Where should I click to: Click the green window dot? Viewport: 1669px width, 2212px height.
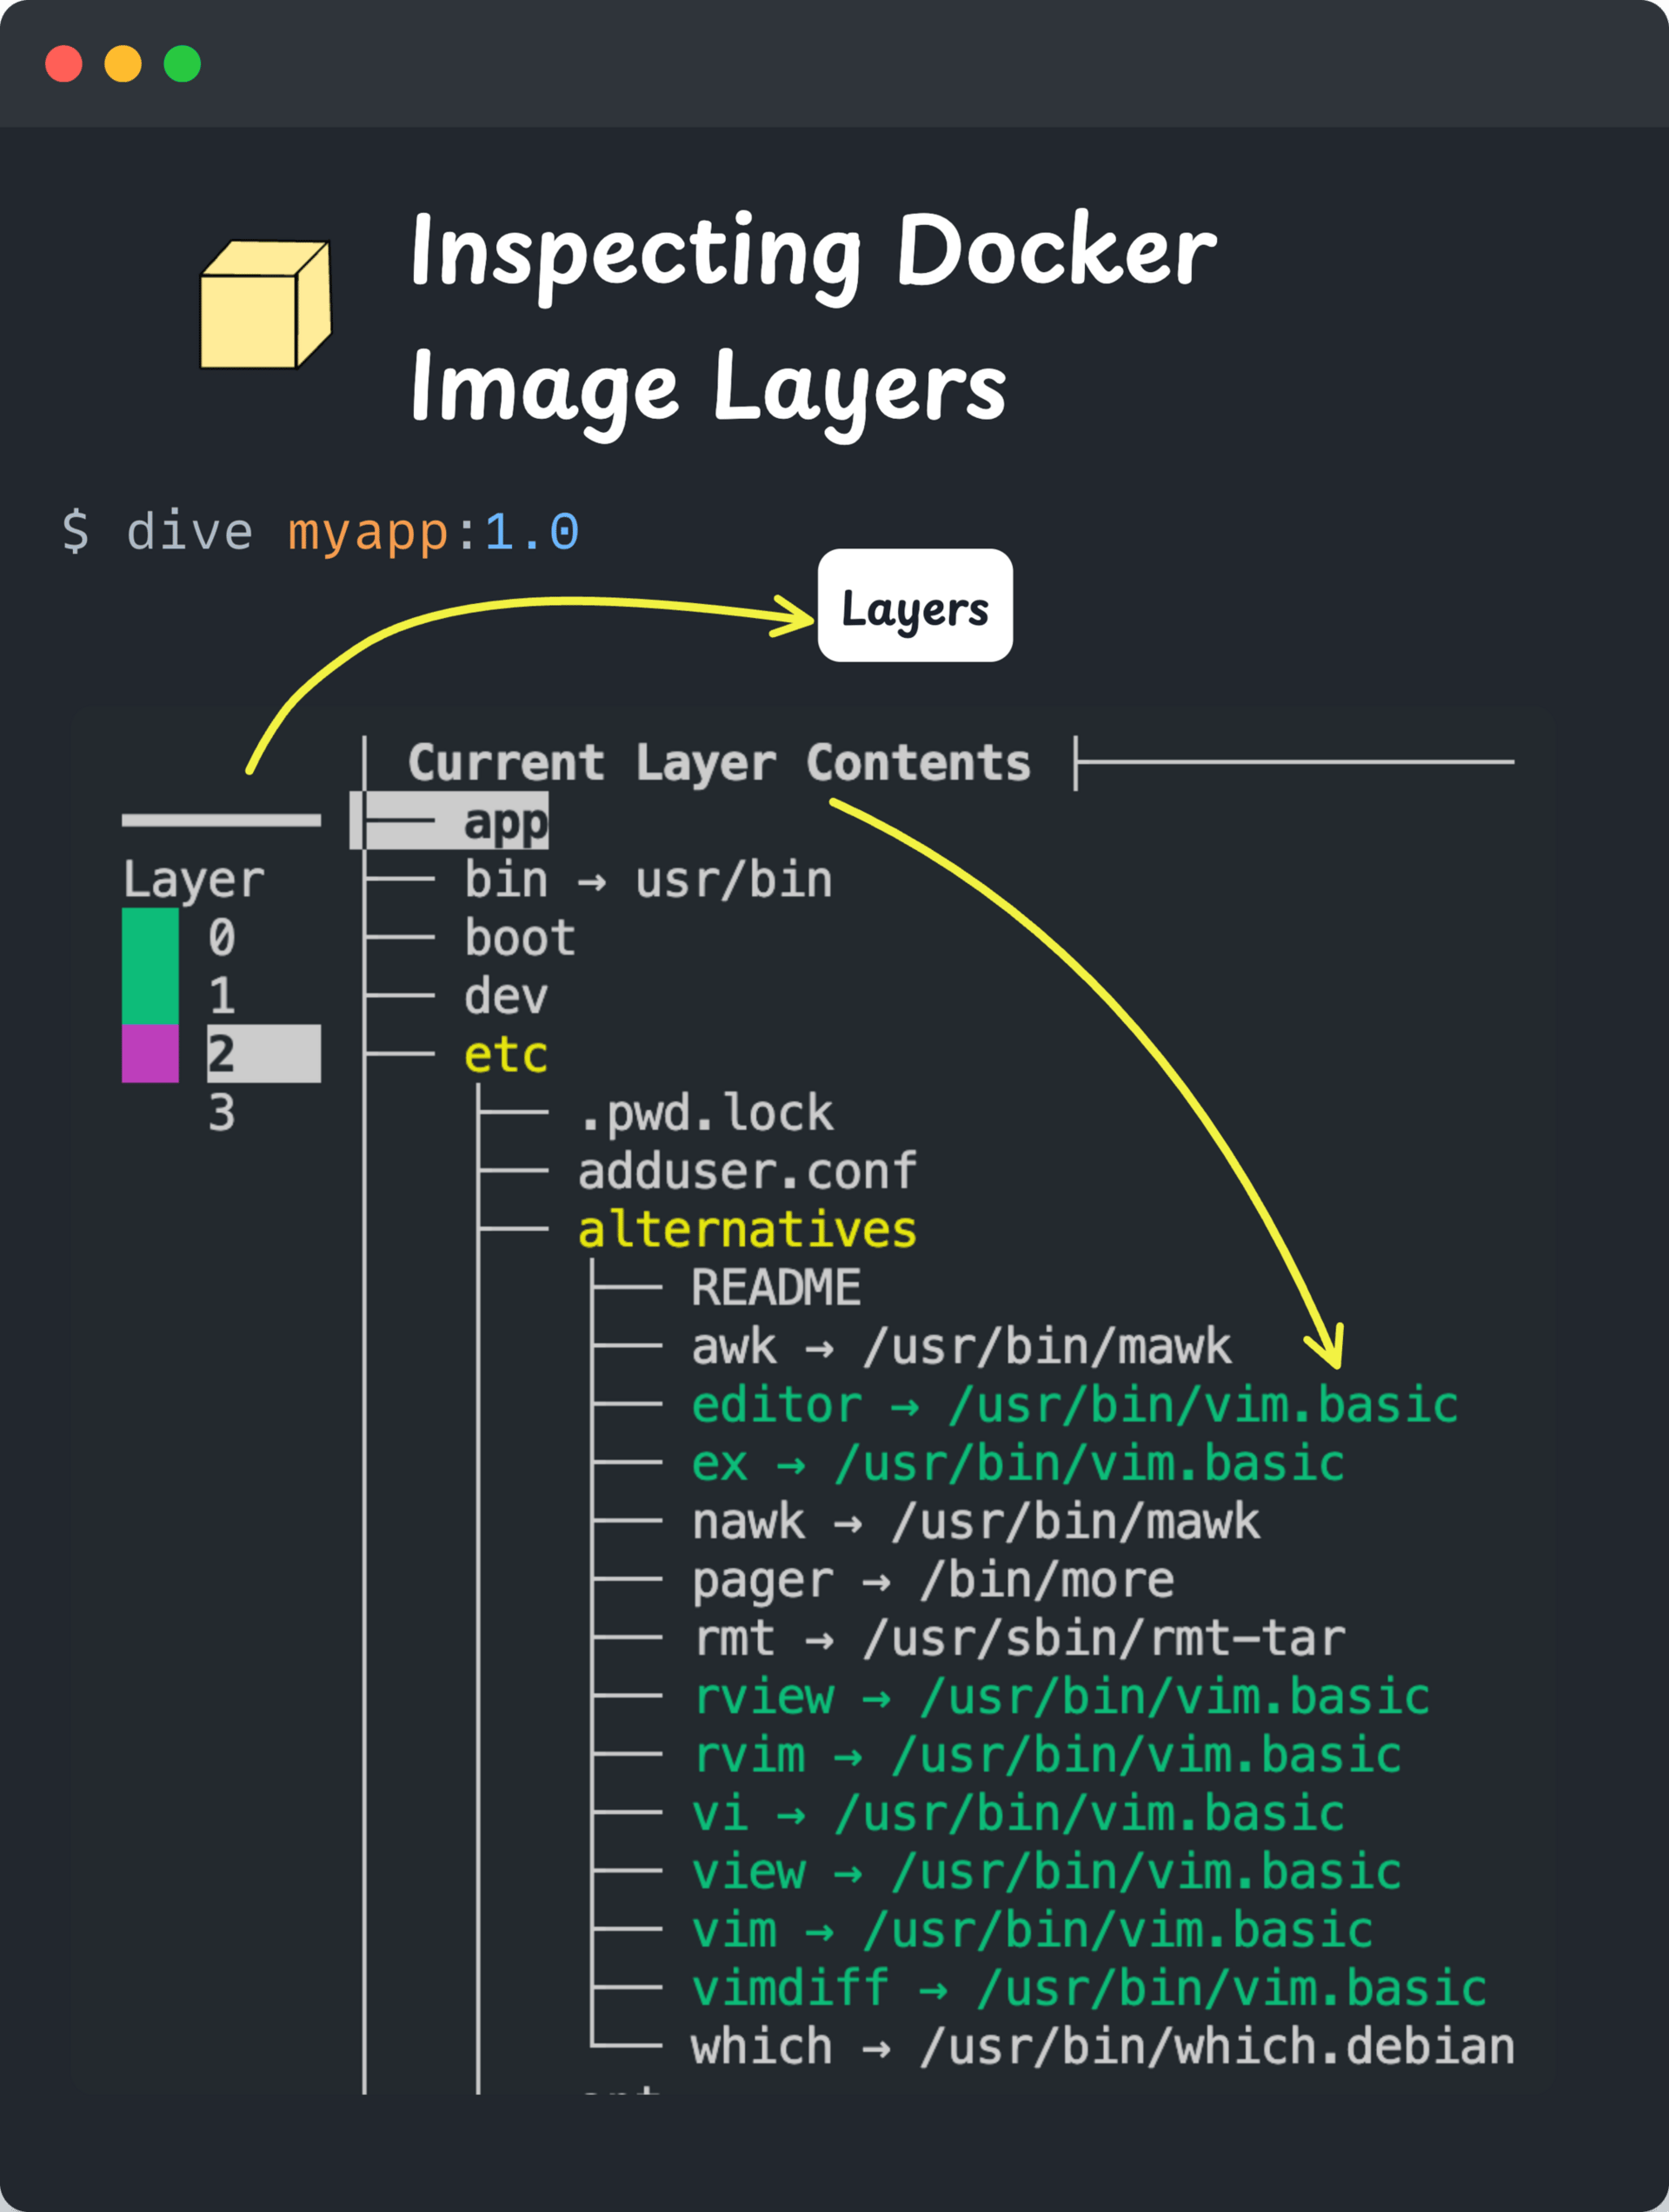coord(182,64)
